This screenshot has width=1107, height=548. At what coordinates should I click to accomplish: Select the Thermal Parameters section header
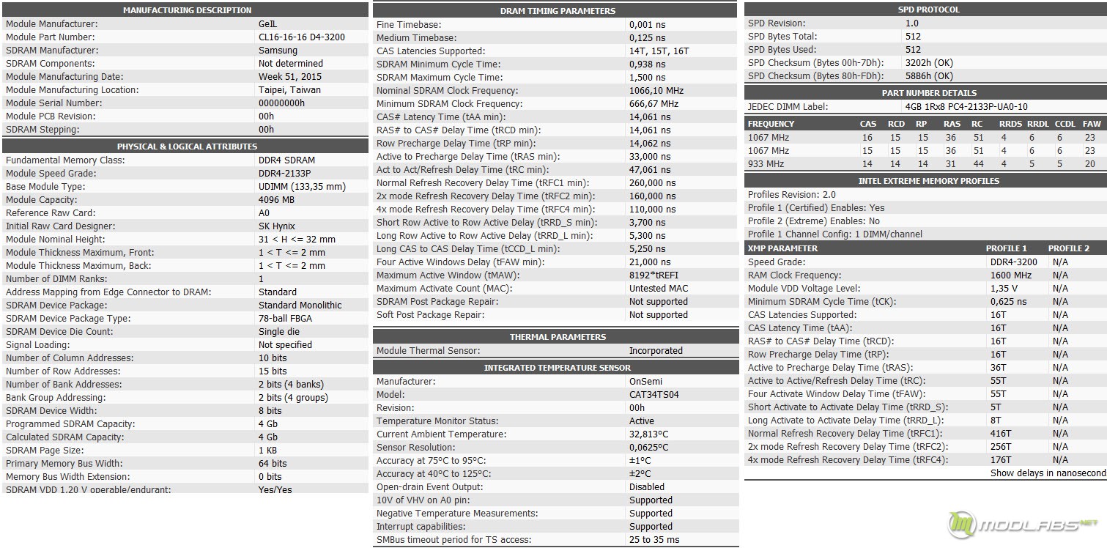pyautogui.click(x=558, y=337)
